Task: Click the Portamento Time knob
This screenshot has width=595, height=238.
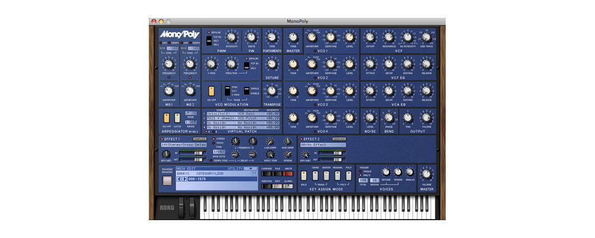Action: [272, 37]
